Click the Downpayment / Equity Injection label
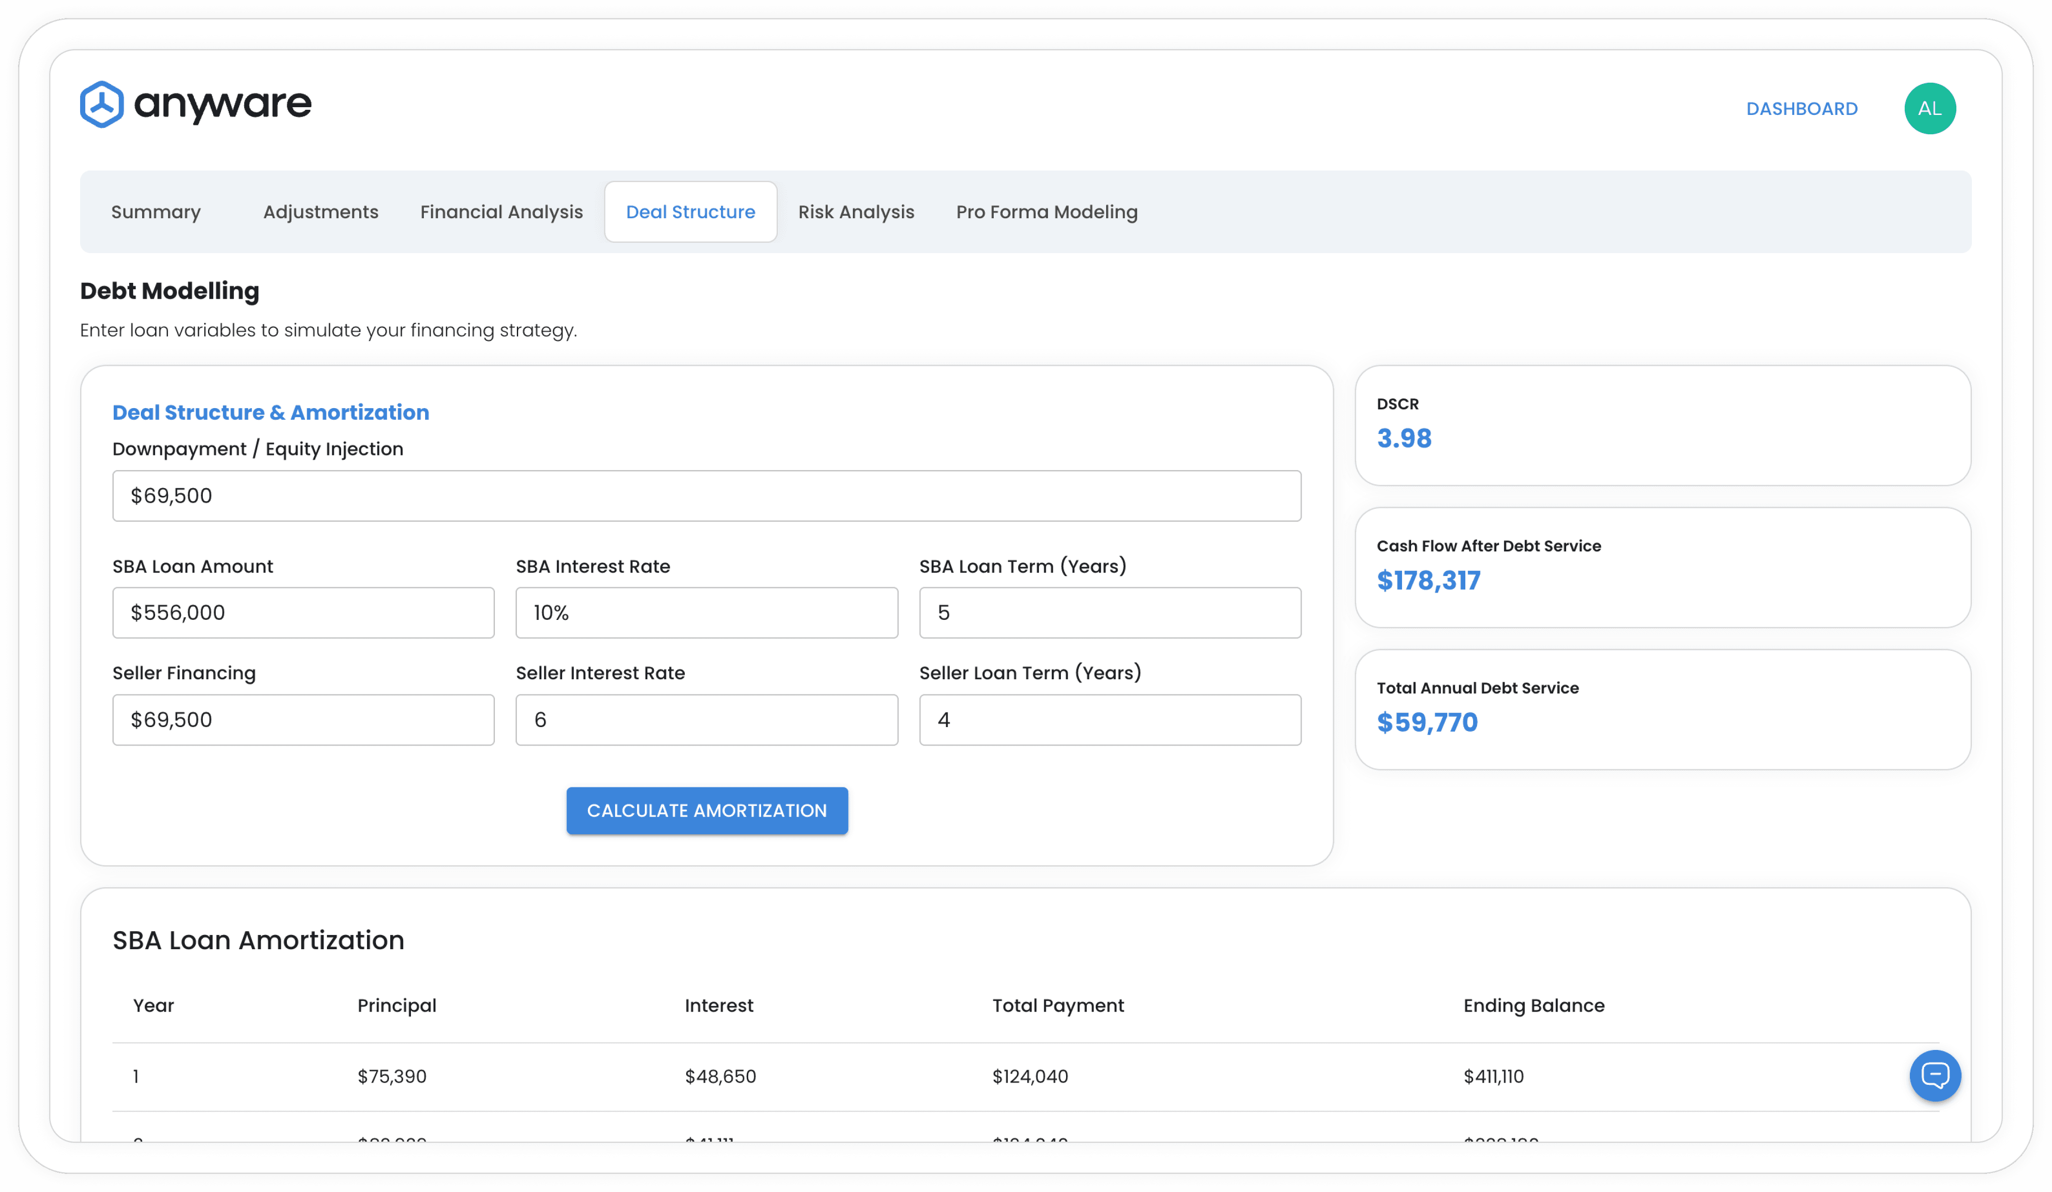The width and height of the screenshot is (2052, 1192). point(257,449)
